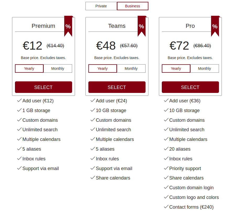
Task: Switch Teams plan billing to Monthly
Action: (x=131, y=69)
